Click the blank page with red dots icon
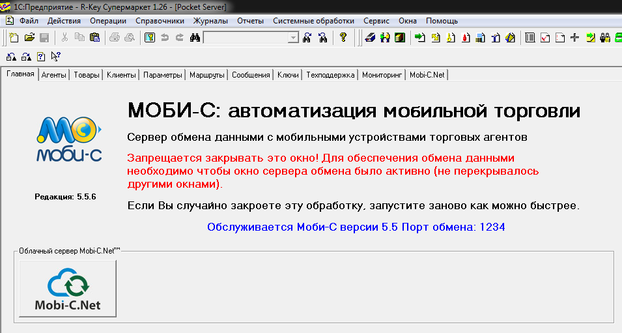 (x=560, y=38)
